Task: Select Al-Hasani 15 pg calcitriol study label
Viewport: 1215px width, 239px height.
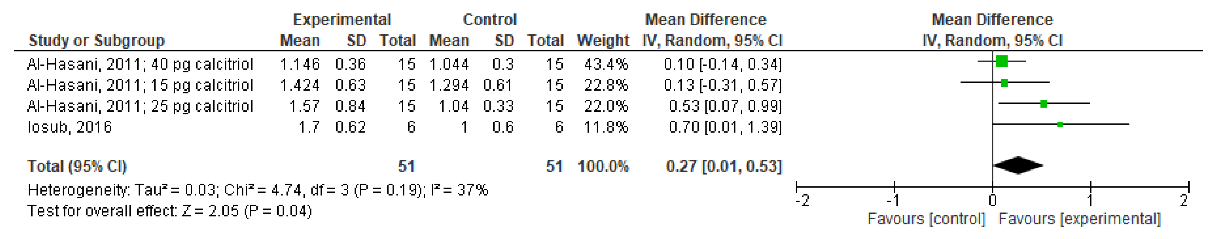Action: (140, 85)
